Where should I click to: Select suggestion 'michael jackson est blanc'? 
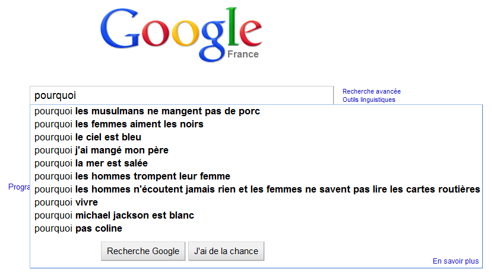pos(114,216)
